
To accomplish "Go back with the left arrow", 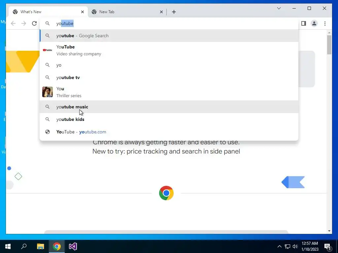I will pos(13,23).
